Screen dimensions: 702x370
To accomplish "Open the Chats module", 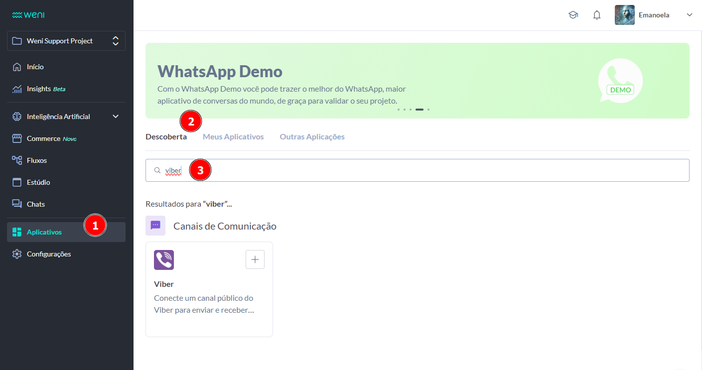I will click(x=35, y=204).
